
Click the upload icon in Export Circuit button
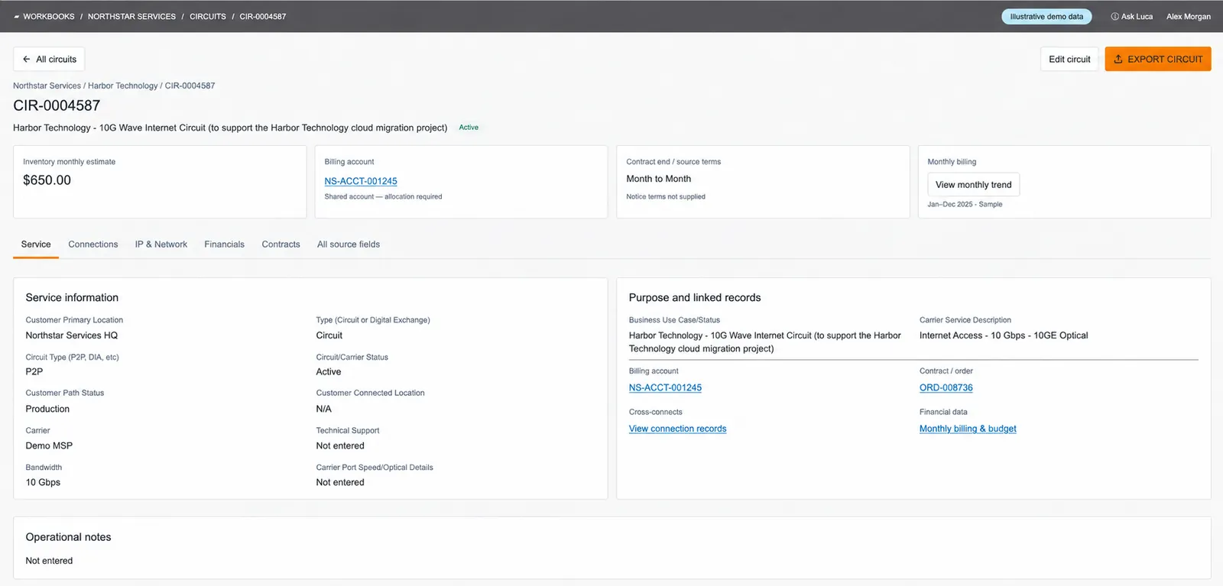1118,59
